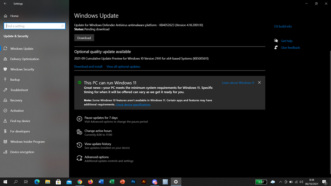The height and width of the screenshot is (186, 331).
Task: Click Give feedback link
Action: (290, 48)
